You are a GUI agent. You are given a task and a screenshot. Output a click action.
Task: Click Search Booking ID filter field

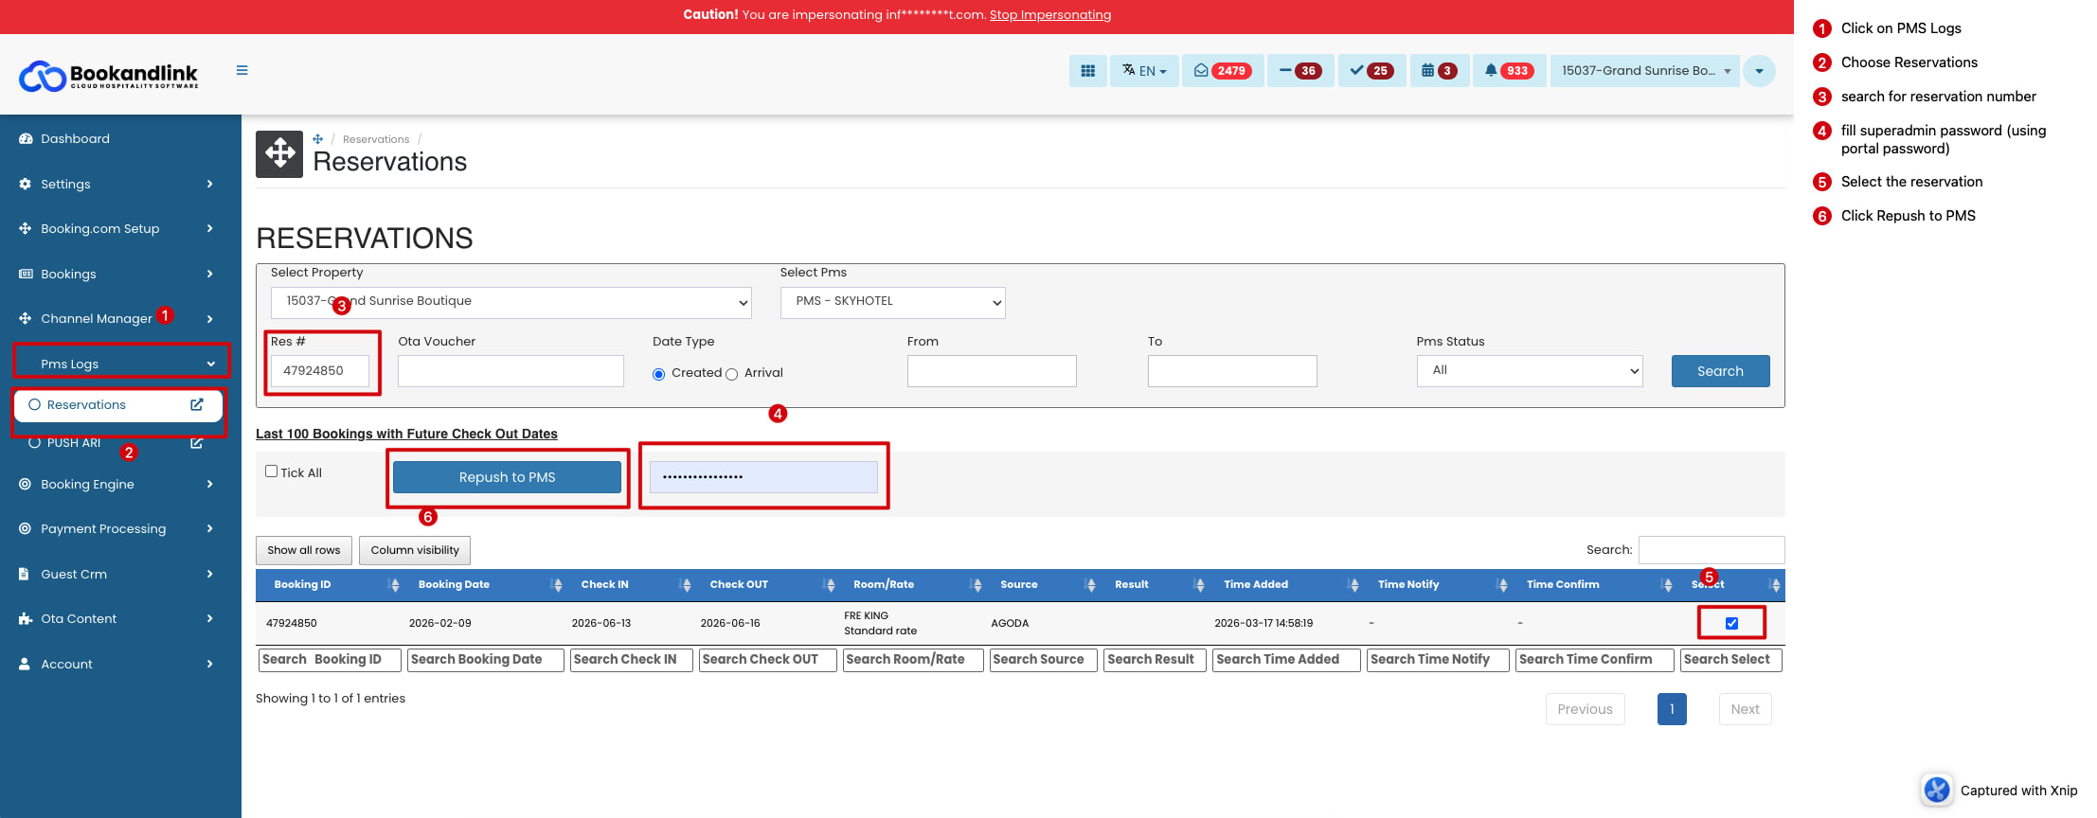coord(330,660)
